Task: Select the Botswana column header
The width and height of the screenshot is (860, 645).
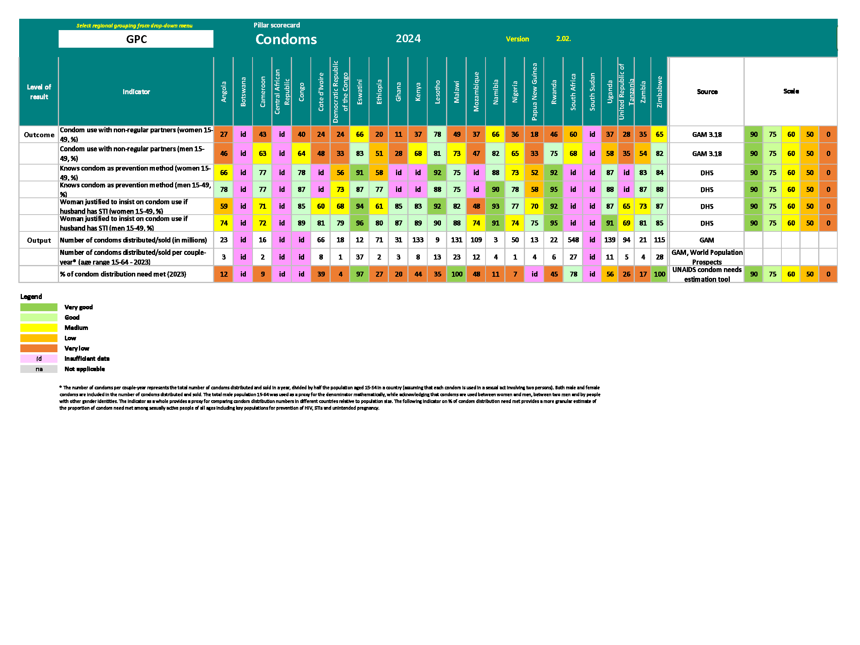Action: [x=243, y=91]
